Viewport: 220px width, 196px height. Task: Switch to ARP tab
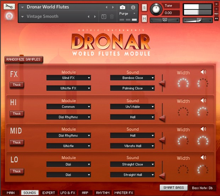(85, 193)
